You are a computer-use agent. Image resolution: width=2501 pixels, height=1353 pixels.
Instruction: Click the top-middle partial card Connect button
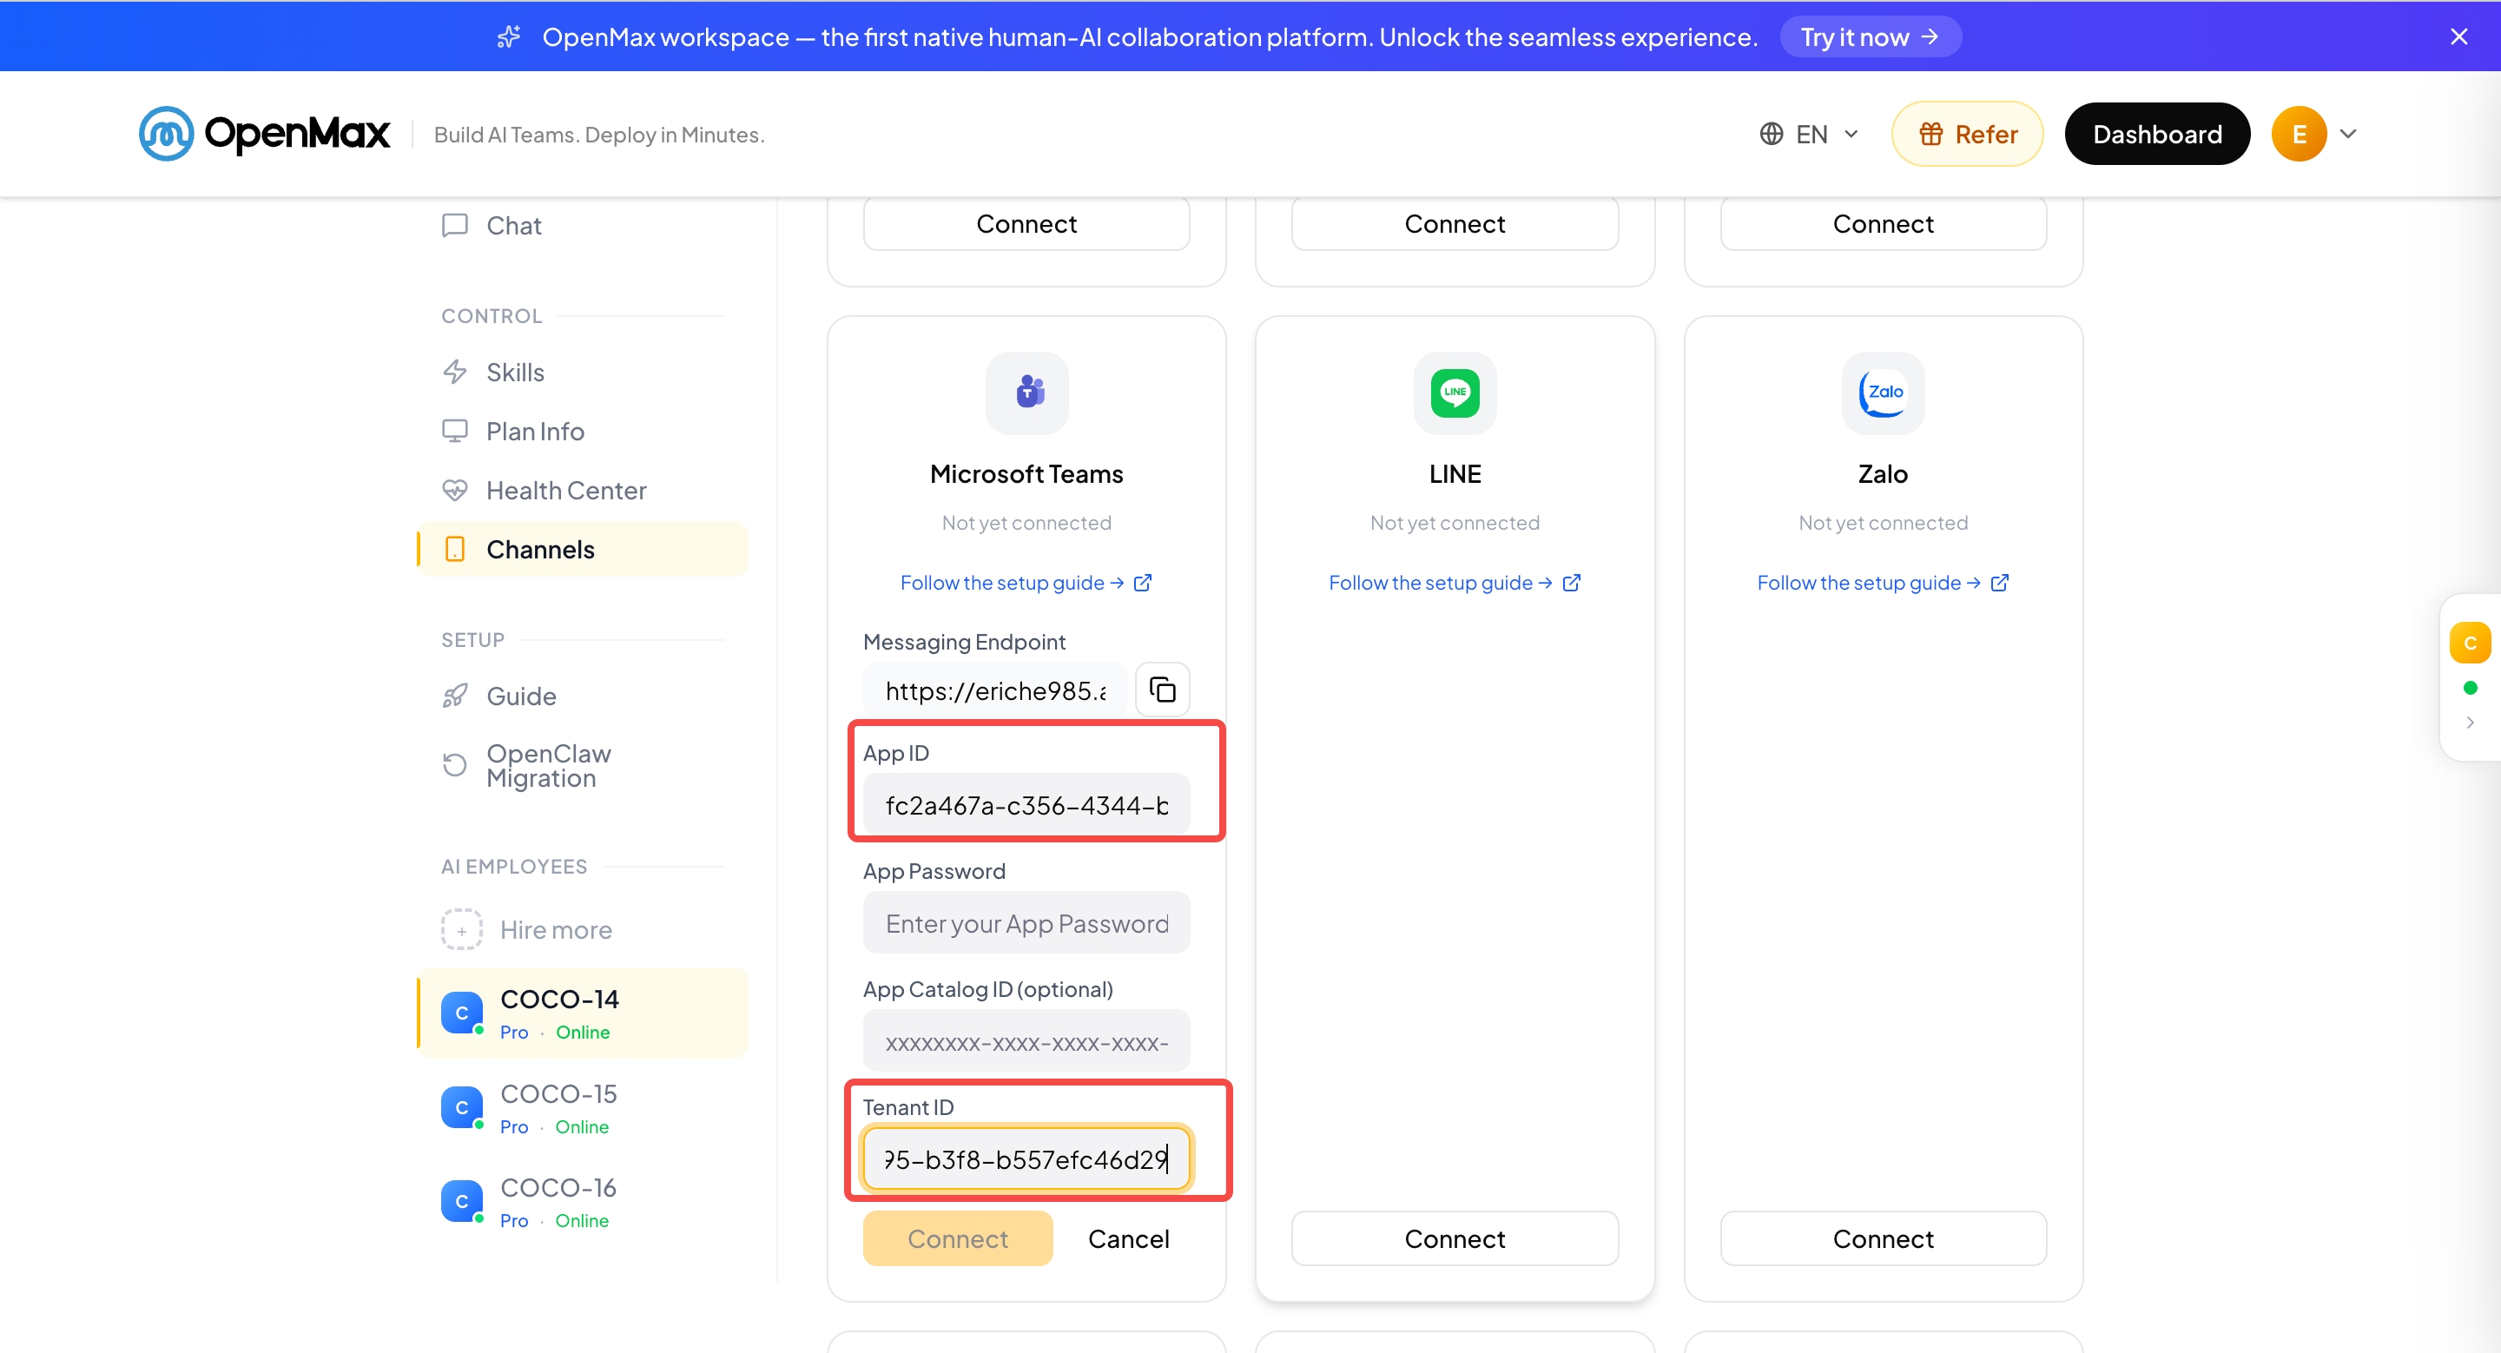pyautogui.click(x=1455, y=223)
